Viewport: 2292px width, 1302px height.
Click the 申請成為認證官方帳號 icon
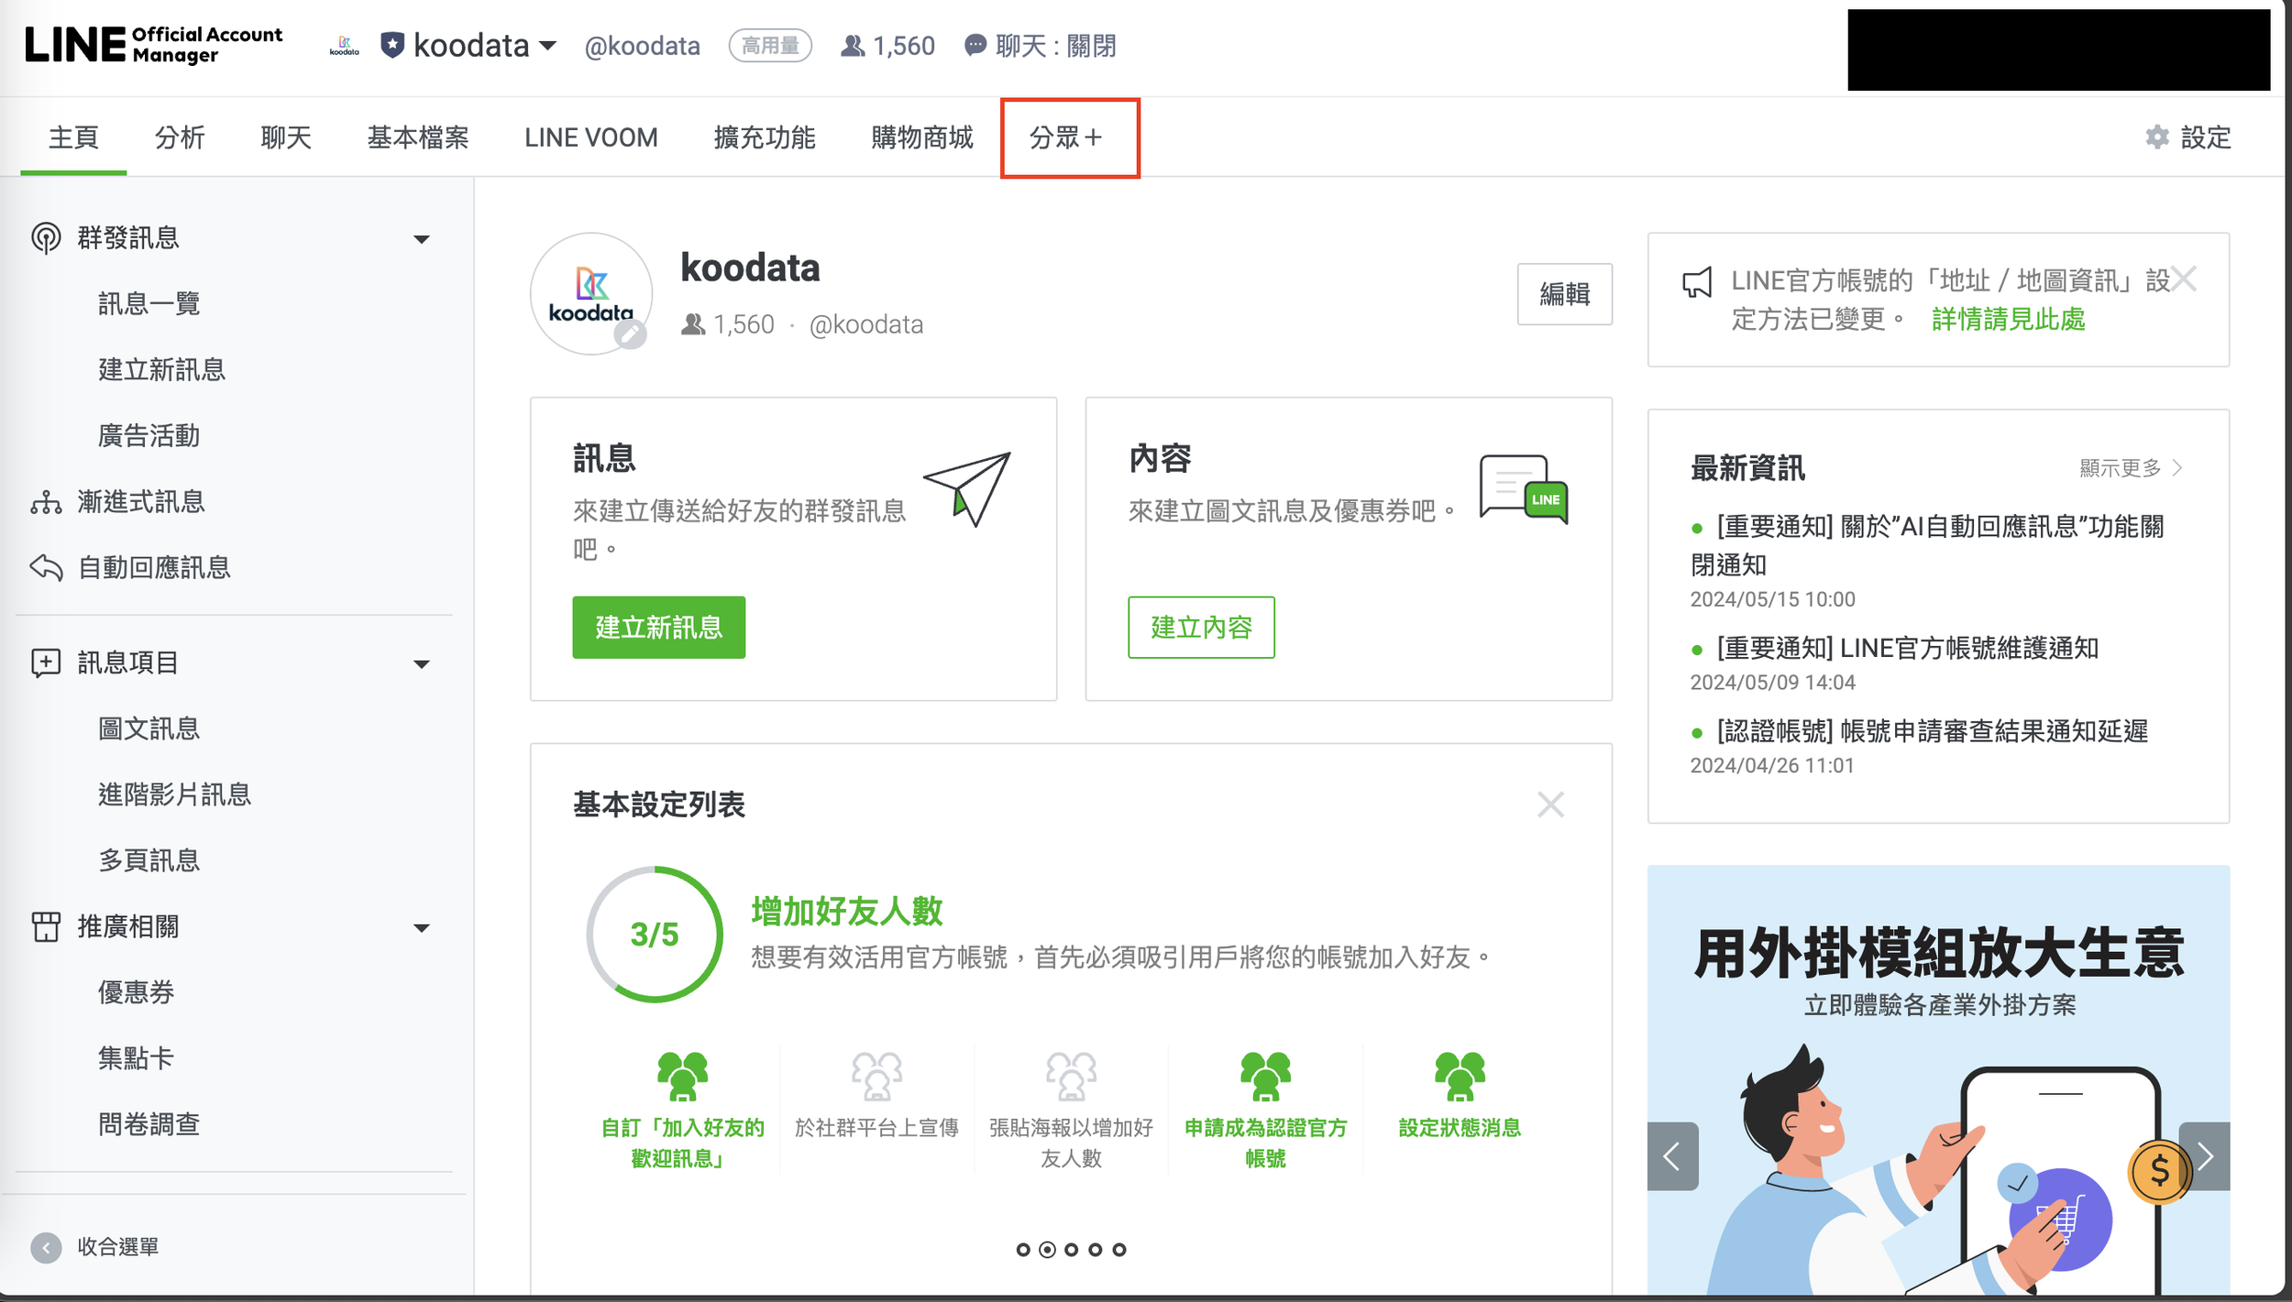point(1265,1076)
